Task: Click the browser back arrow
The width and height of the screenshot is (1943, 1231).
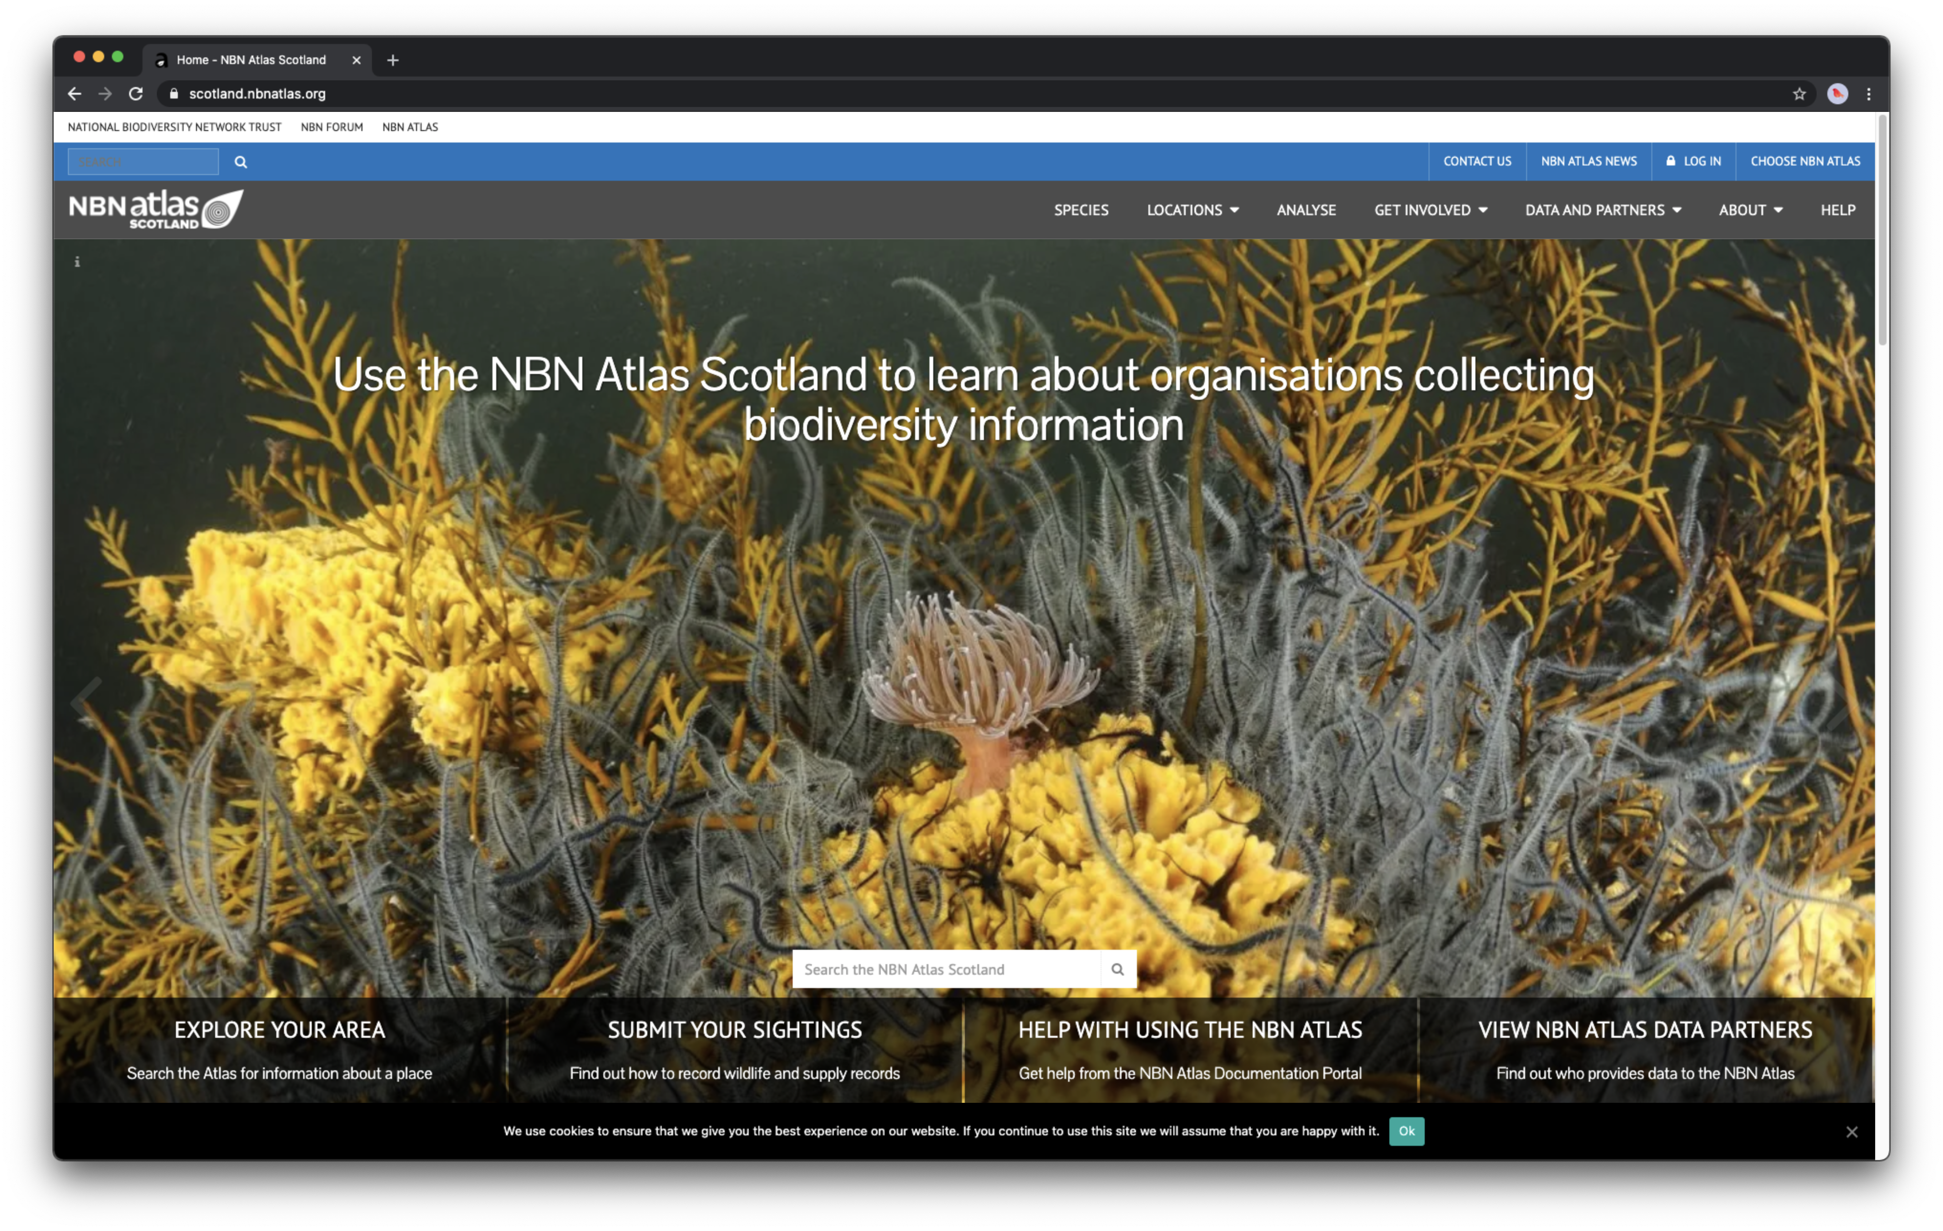Action: (x=74, y=94)
